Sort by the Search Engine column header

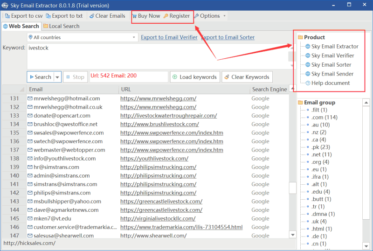coord(269,89)
